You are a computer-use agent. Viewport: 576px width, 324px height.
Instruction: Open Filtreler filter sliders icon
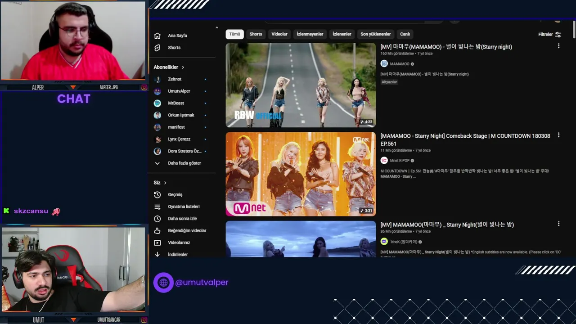coord(558,35)
